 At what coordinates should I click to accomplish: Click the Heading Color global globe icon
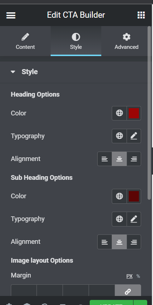point(119,113)
